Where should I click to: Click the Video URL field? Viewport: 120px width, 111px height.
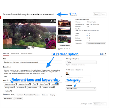tap(96, 43)
